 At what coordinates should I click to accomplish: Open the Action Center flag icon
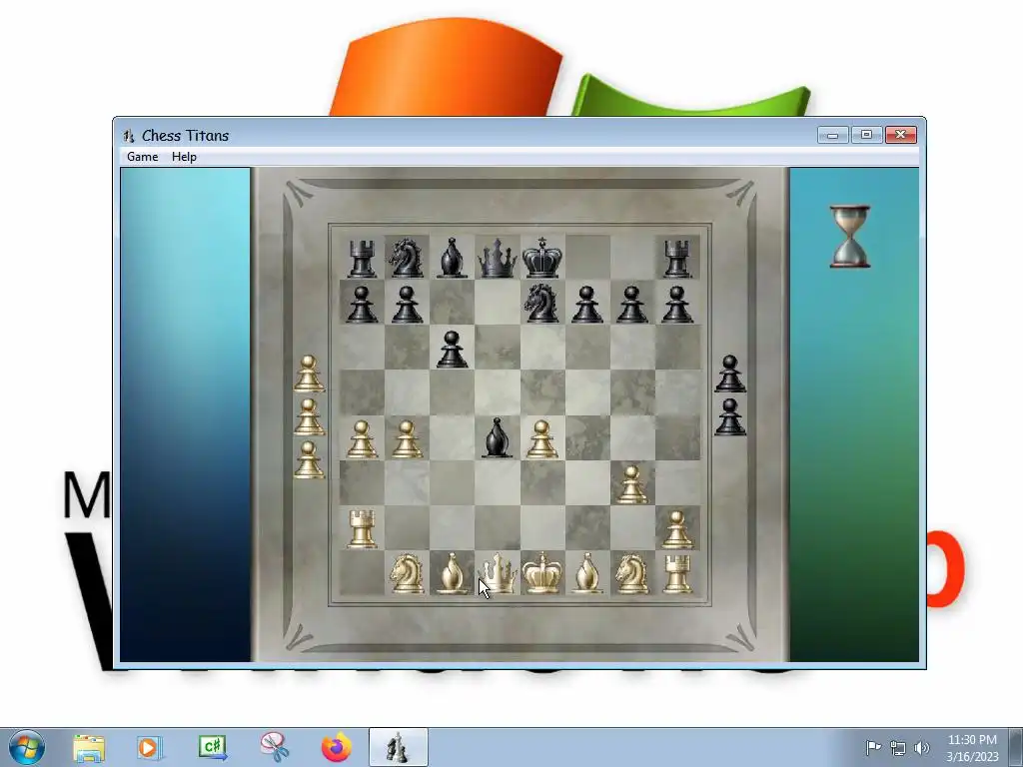(x=873, y=747)
